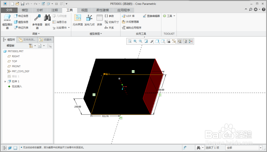Open Relations (d= 关系)
267x152 pixels.
109,27
